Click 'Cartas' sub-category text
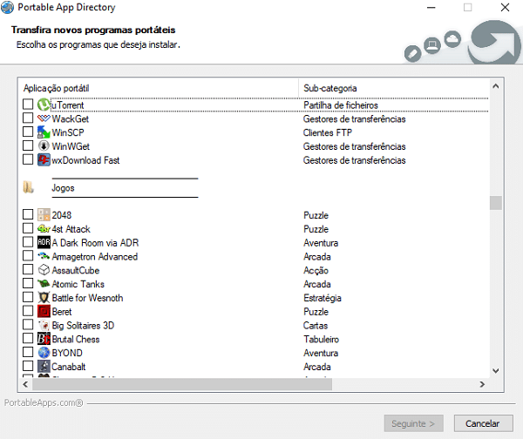Screen dimensions: 523x439 pyautogui.click(x=316, y=326)
